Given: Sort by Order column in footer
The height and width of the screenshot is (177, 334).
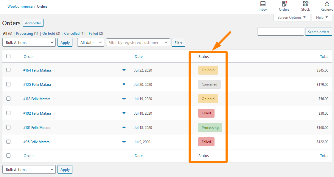Looking at the screenshot, I should (x=29, y=156).
